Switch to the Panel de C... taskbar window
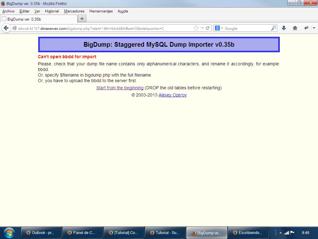This screenshot has width=318, height=239. (x=83, y=233)
